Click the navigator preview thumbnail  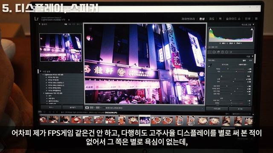61,47
